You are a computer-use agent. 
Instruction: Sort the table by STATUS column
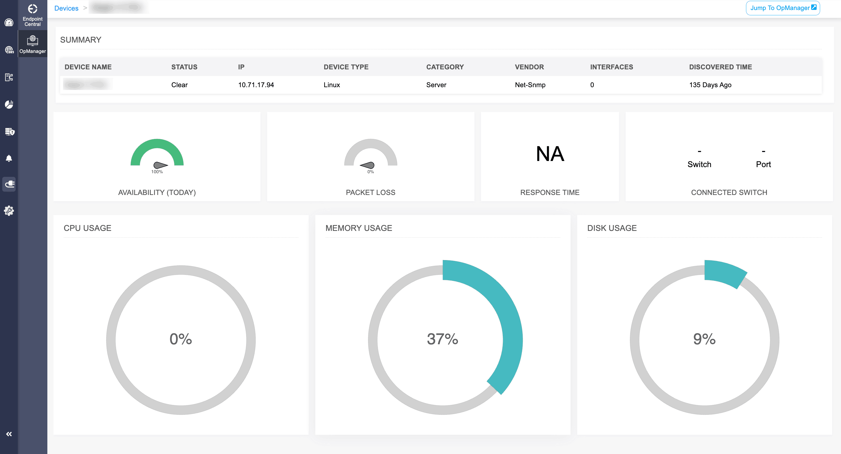point(184,67)
